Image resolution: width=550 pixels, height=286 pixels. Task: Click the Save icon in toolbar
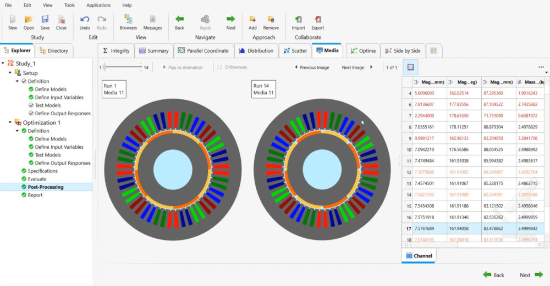45,20
